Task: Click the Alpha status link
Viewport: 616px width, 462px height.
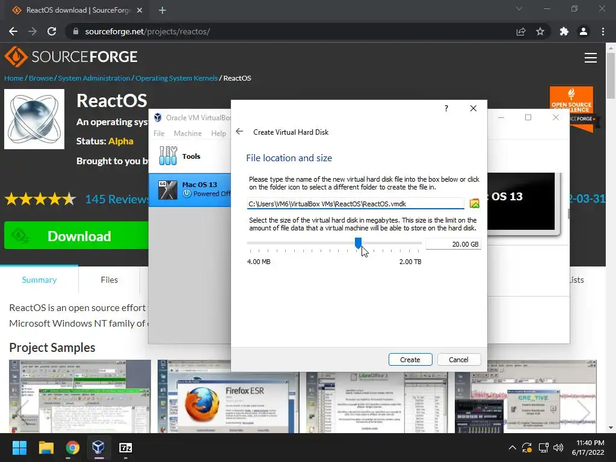Action: click(x=120, y=141)
